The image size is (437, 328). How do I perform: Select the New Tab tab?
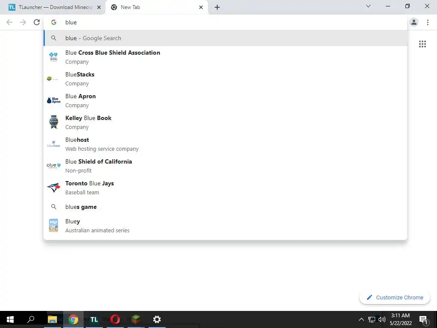pyautogui.click(x=156, y=7)
